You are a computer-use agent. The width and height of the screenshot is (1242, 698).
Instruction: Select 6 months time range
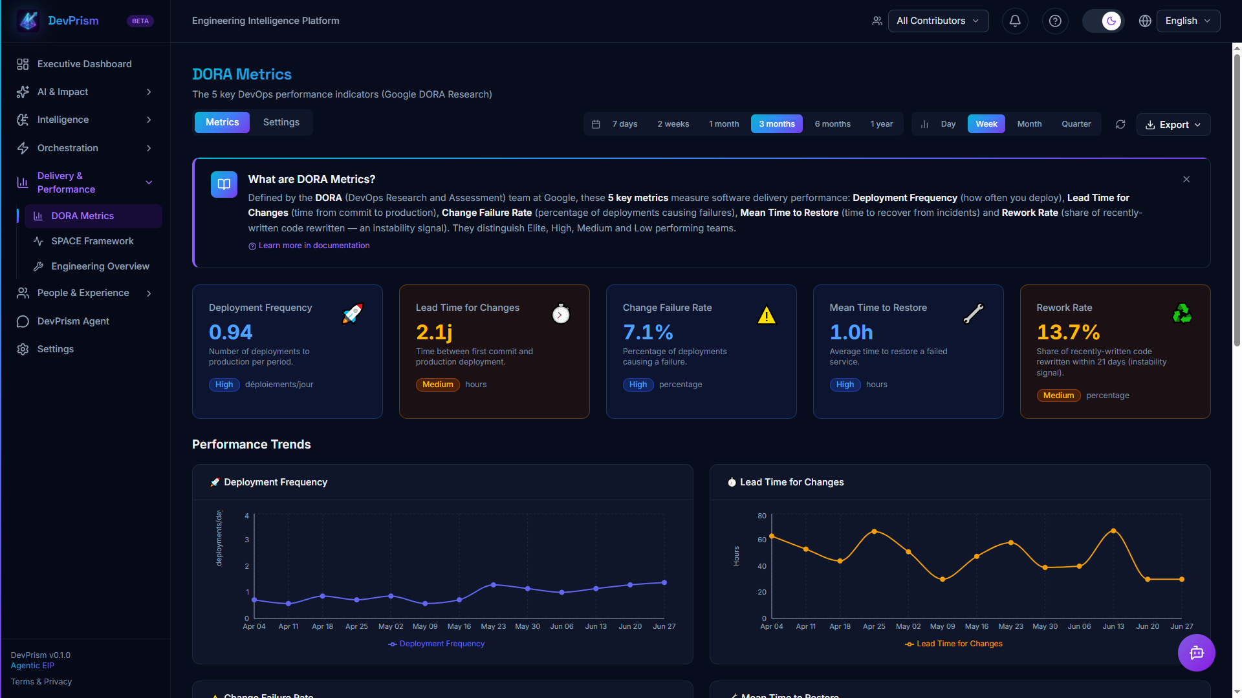[x=833, y=124]
